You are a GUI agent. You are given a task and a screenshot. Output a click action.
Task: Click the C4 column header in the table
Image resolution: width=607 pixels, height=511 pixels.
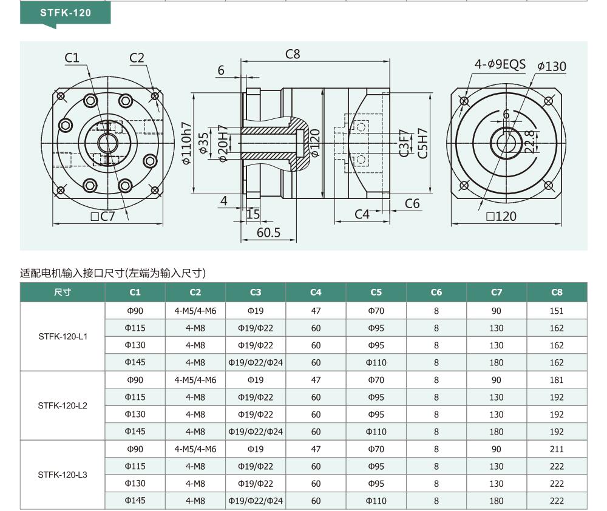(316, 293)
